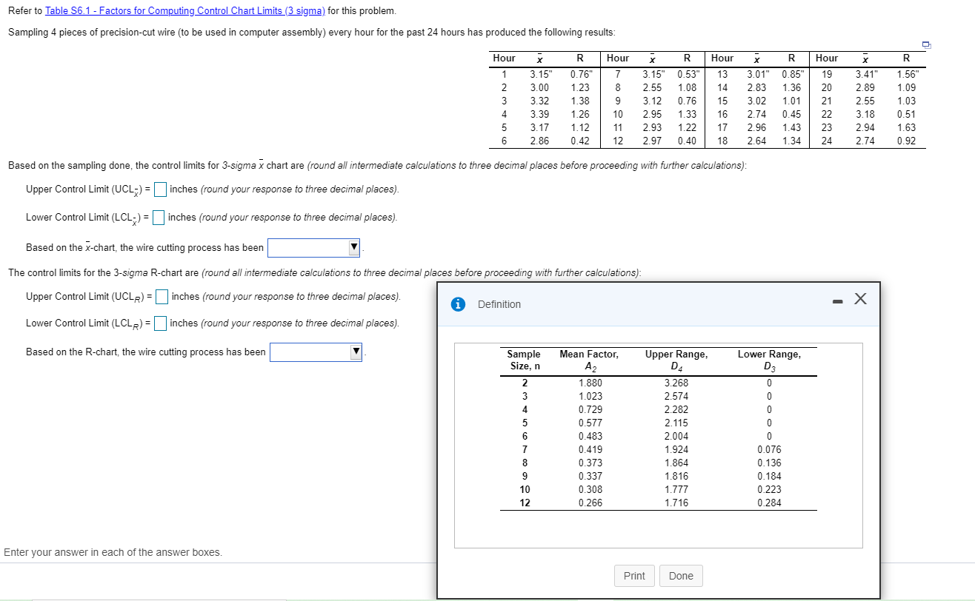This screenshot has height=601, width=975.
Task: Expand the R-chart dropdown arrow
Action: tap(355, 352)
